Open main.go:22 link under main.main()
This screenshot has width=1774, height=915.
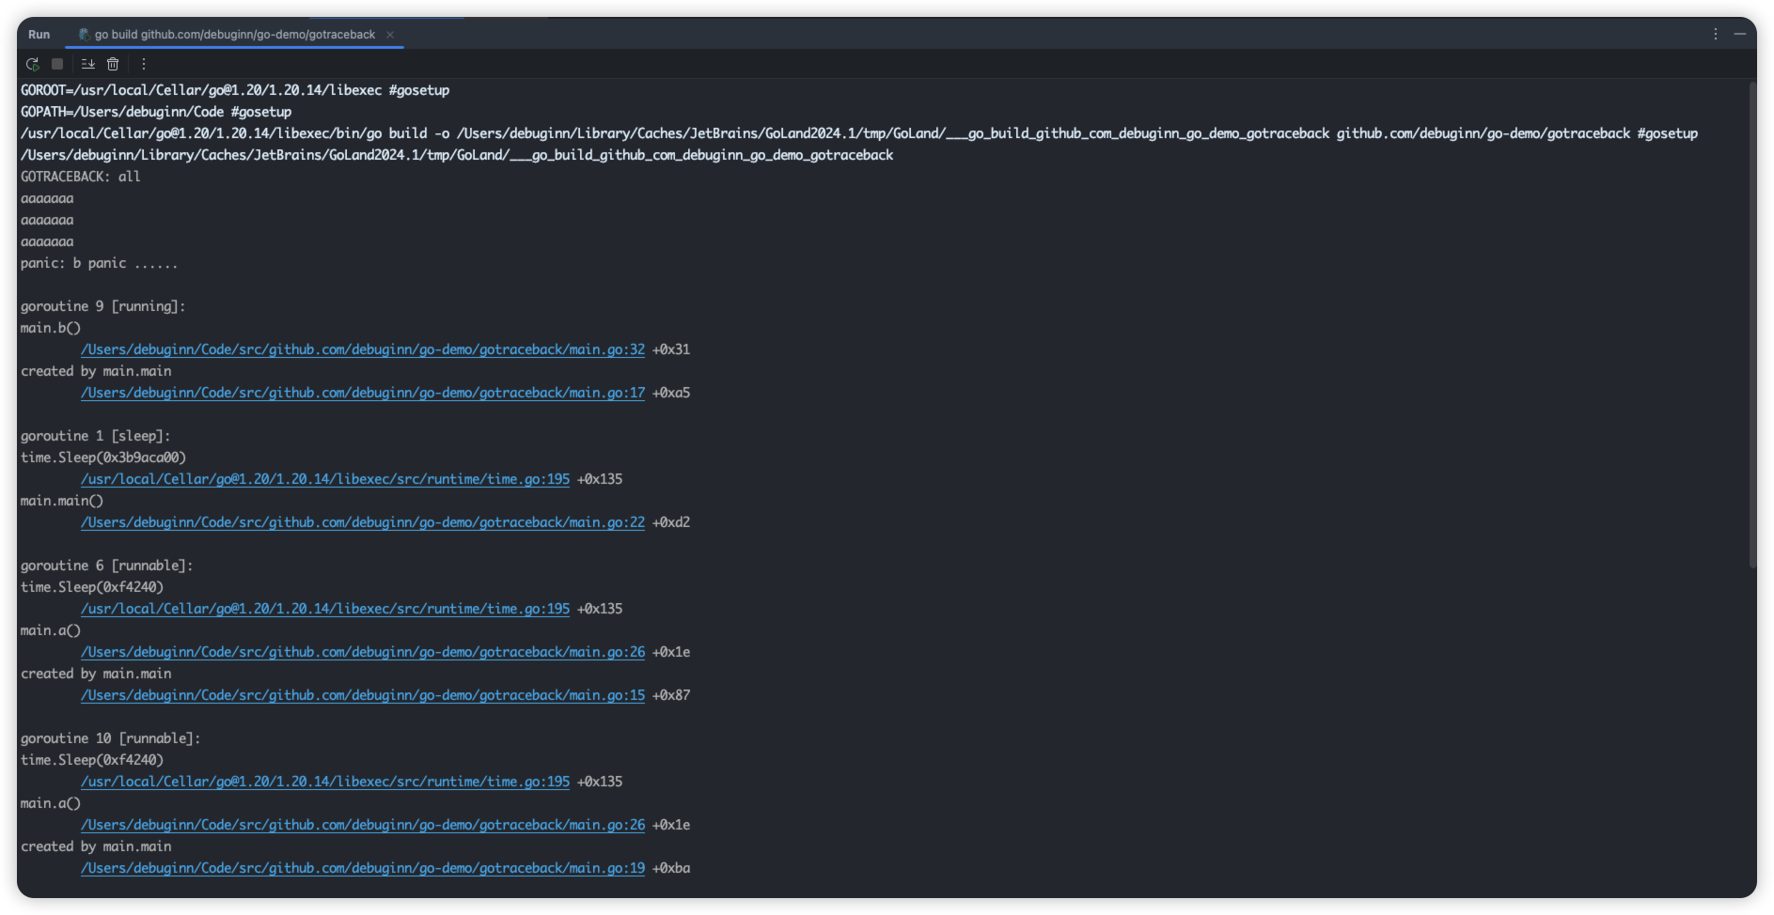tap(362, 522)
